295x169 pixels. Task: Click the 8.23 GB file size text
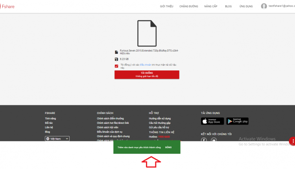click(124, 59)
